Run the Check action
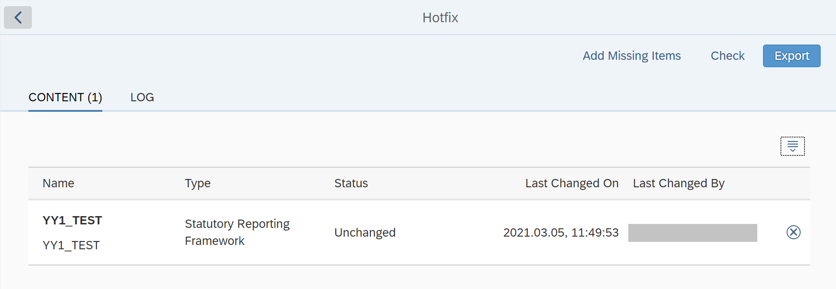 click(x=728, y=56)
